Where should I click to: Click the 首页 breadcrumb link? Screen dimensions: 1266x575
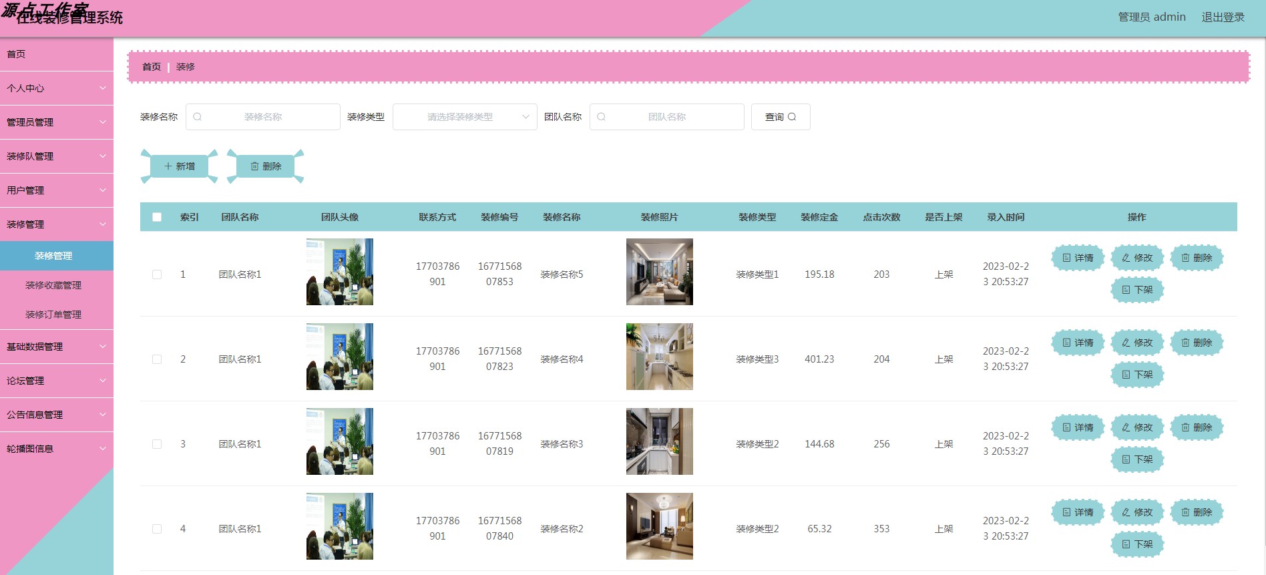(x=152, y=67)
